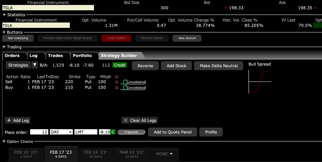Click the Hist. Vol. Close value 85.205%
Viewport: 322px width, 162px height.
pyautogui.click(x=254, y=26)
